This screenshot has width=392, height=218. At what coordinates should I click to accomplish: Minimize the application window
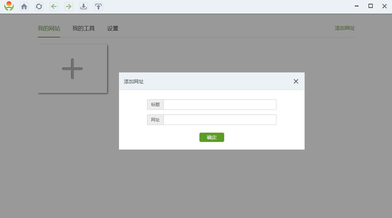coord(357,6)
